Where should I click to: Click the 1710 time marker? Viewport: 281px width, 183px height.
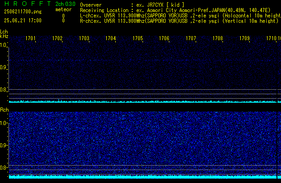[271, 38]
